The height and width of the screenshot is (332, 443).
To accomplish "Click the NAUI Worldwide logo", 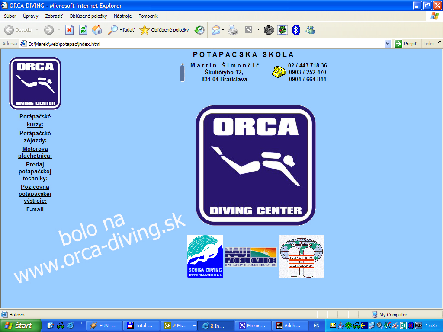I will (251, 257).
